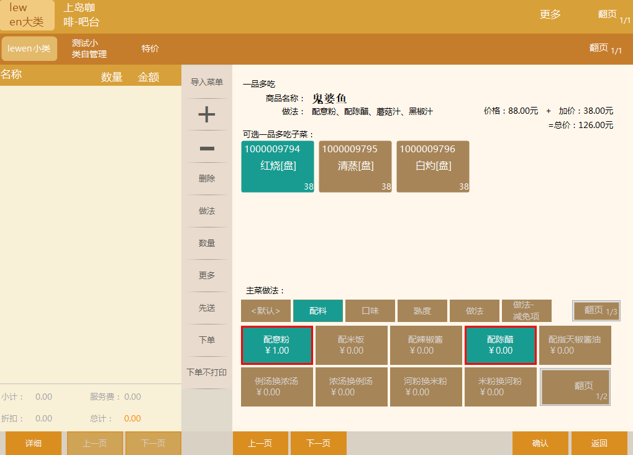Open the 熟度 method tab
The image size is (633, 455).
422,311
